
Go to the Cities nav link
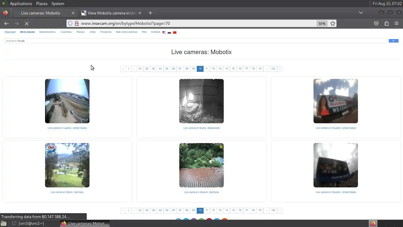[x=92, y=32]
